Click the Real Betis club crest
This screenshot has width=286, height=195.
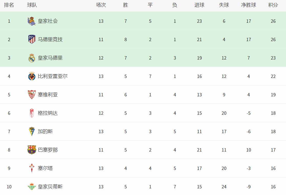pos(32,187)
